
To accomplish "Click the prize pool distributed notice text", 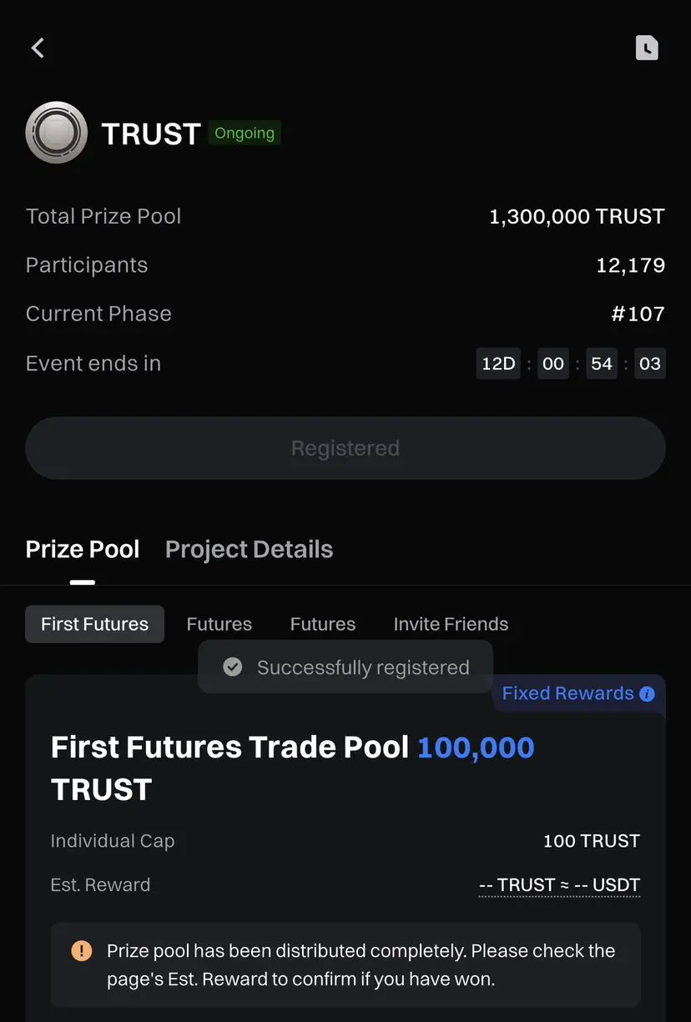I will point(361,964).
